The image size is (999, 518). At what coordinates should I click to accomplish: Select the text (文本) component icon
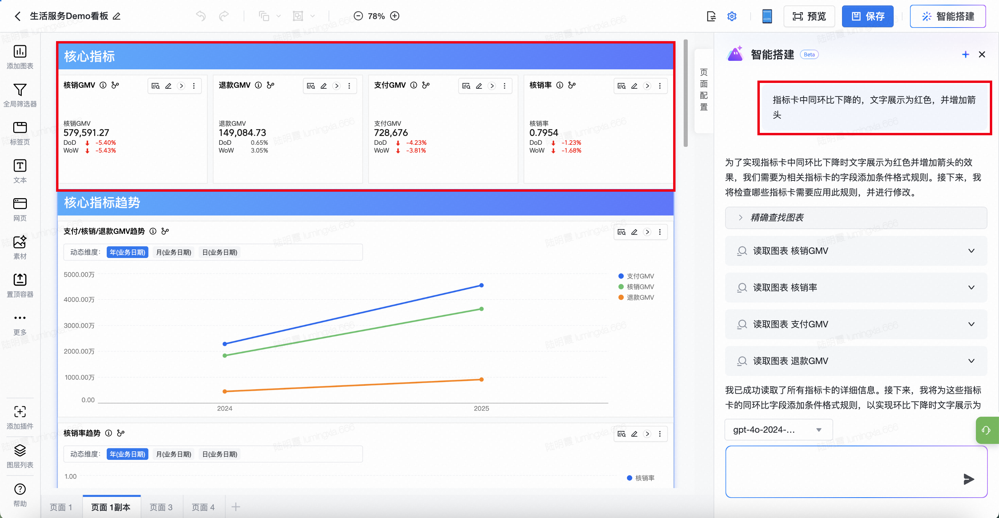point(20,166)
